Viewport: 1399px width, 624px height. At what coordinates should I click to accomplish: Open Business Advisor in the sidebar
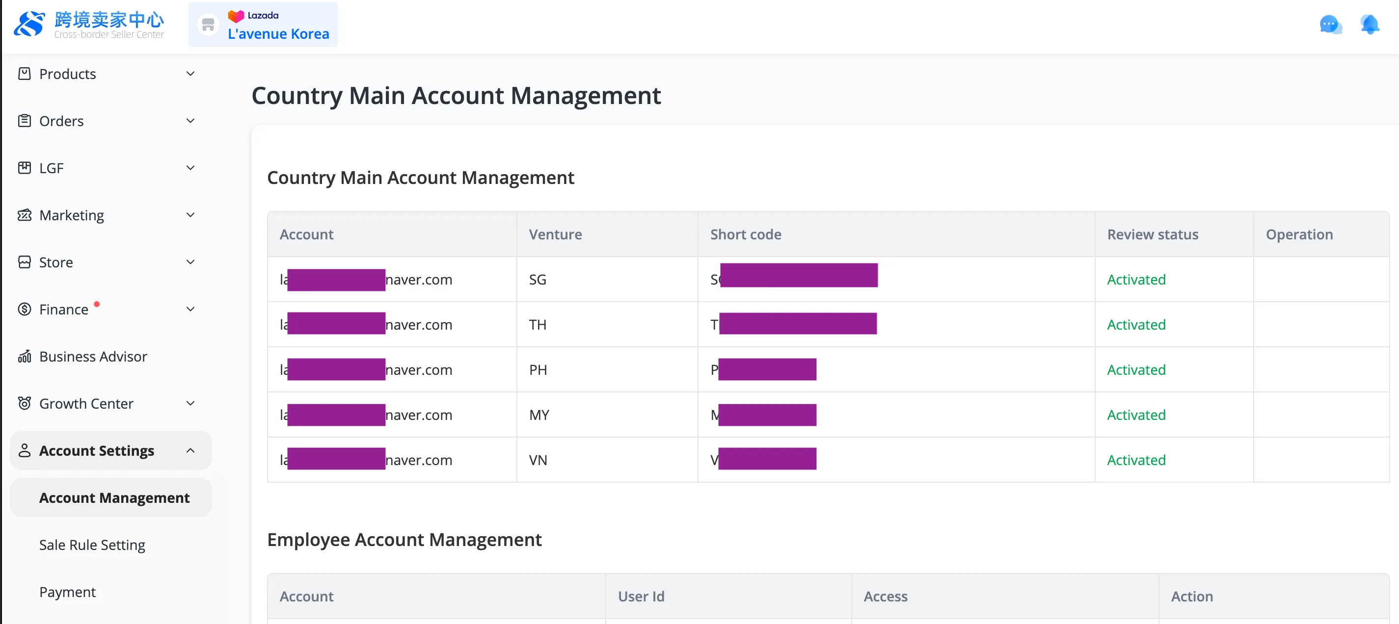(x=93, y=357)
